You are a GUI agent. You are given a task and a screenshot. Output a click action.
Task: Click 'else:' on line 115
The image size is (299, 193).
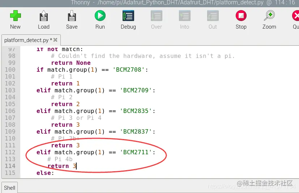click(x=46, y=173)
